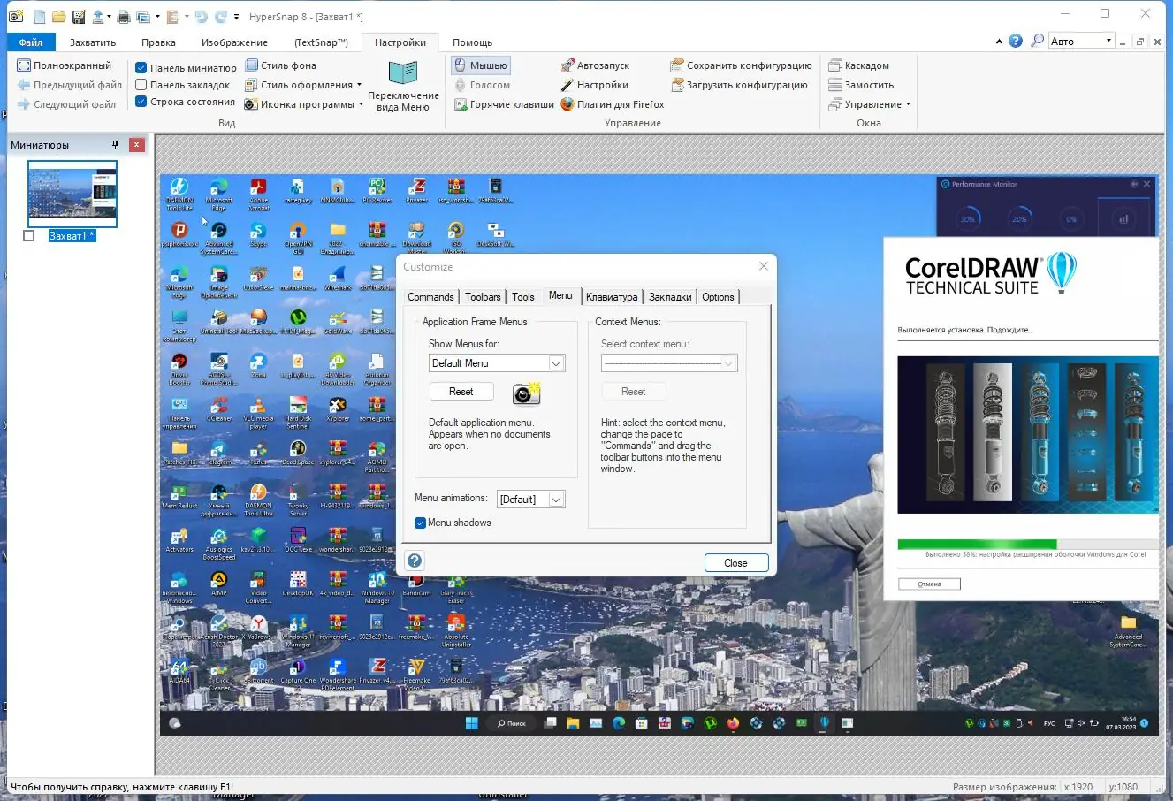Click the camera icon in Customize dialog
The image size is (1173, 801).
point(526,393)
